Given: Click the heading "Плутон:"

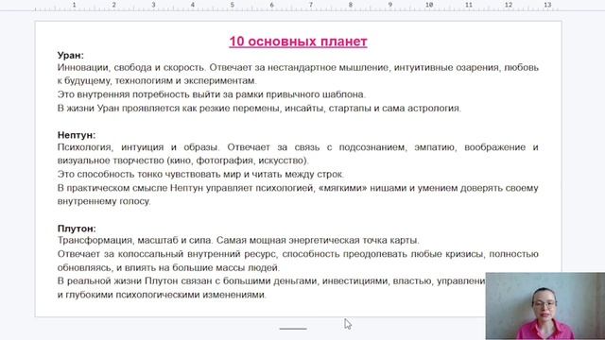Looking at the screenshot, I should [x=77, y=229].
